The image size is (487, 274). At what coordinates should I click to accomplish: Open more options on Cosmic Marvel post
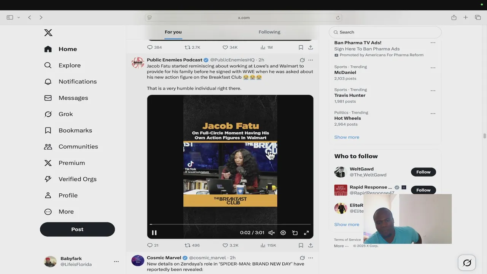pos(310,258)
